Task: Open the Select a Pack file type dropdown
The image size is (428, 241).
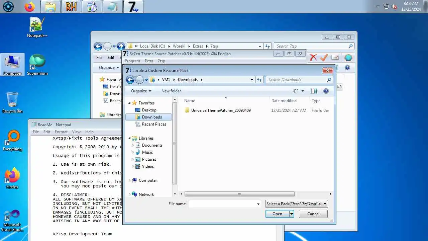Action: click(x=296, y=204)
